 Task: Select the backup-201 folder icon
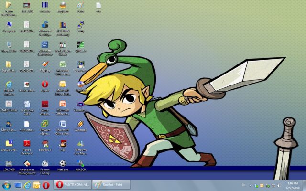point(9,146)
